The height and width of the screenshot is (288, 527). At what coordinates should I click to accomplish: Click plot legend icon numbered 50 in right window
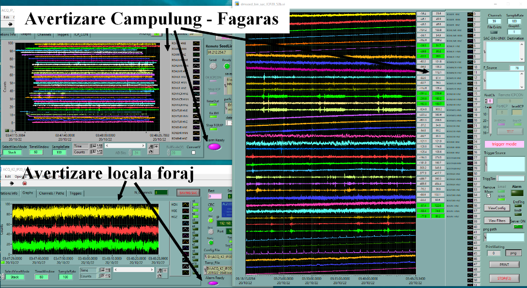tap(470, 280)
